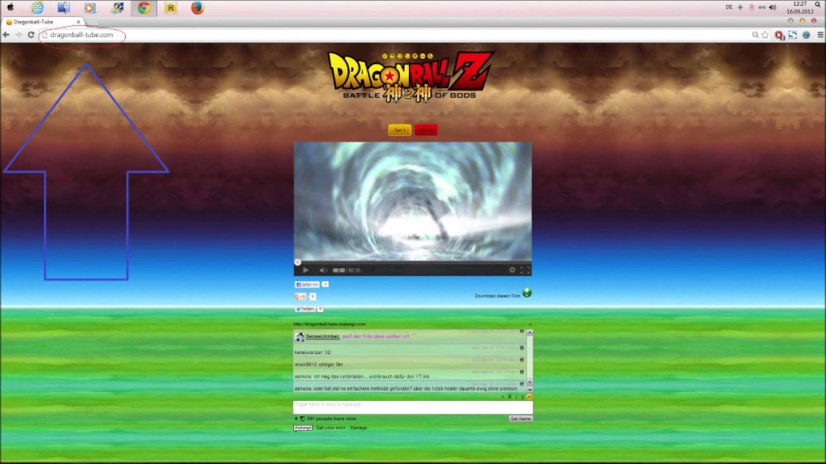Open the round blue extension icon
826x464 pixels.
click(x=806, y=35)
